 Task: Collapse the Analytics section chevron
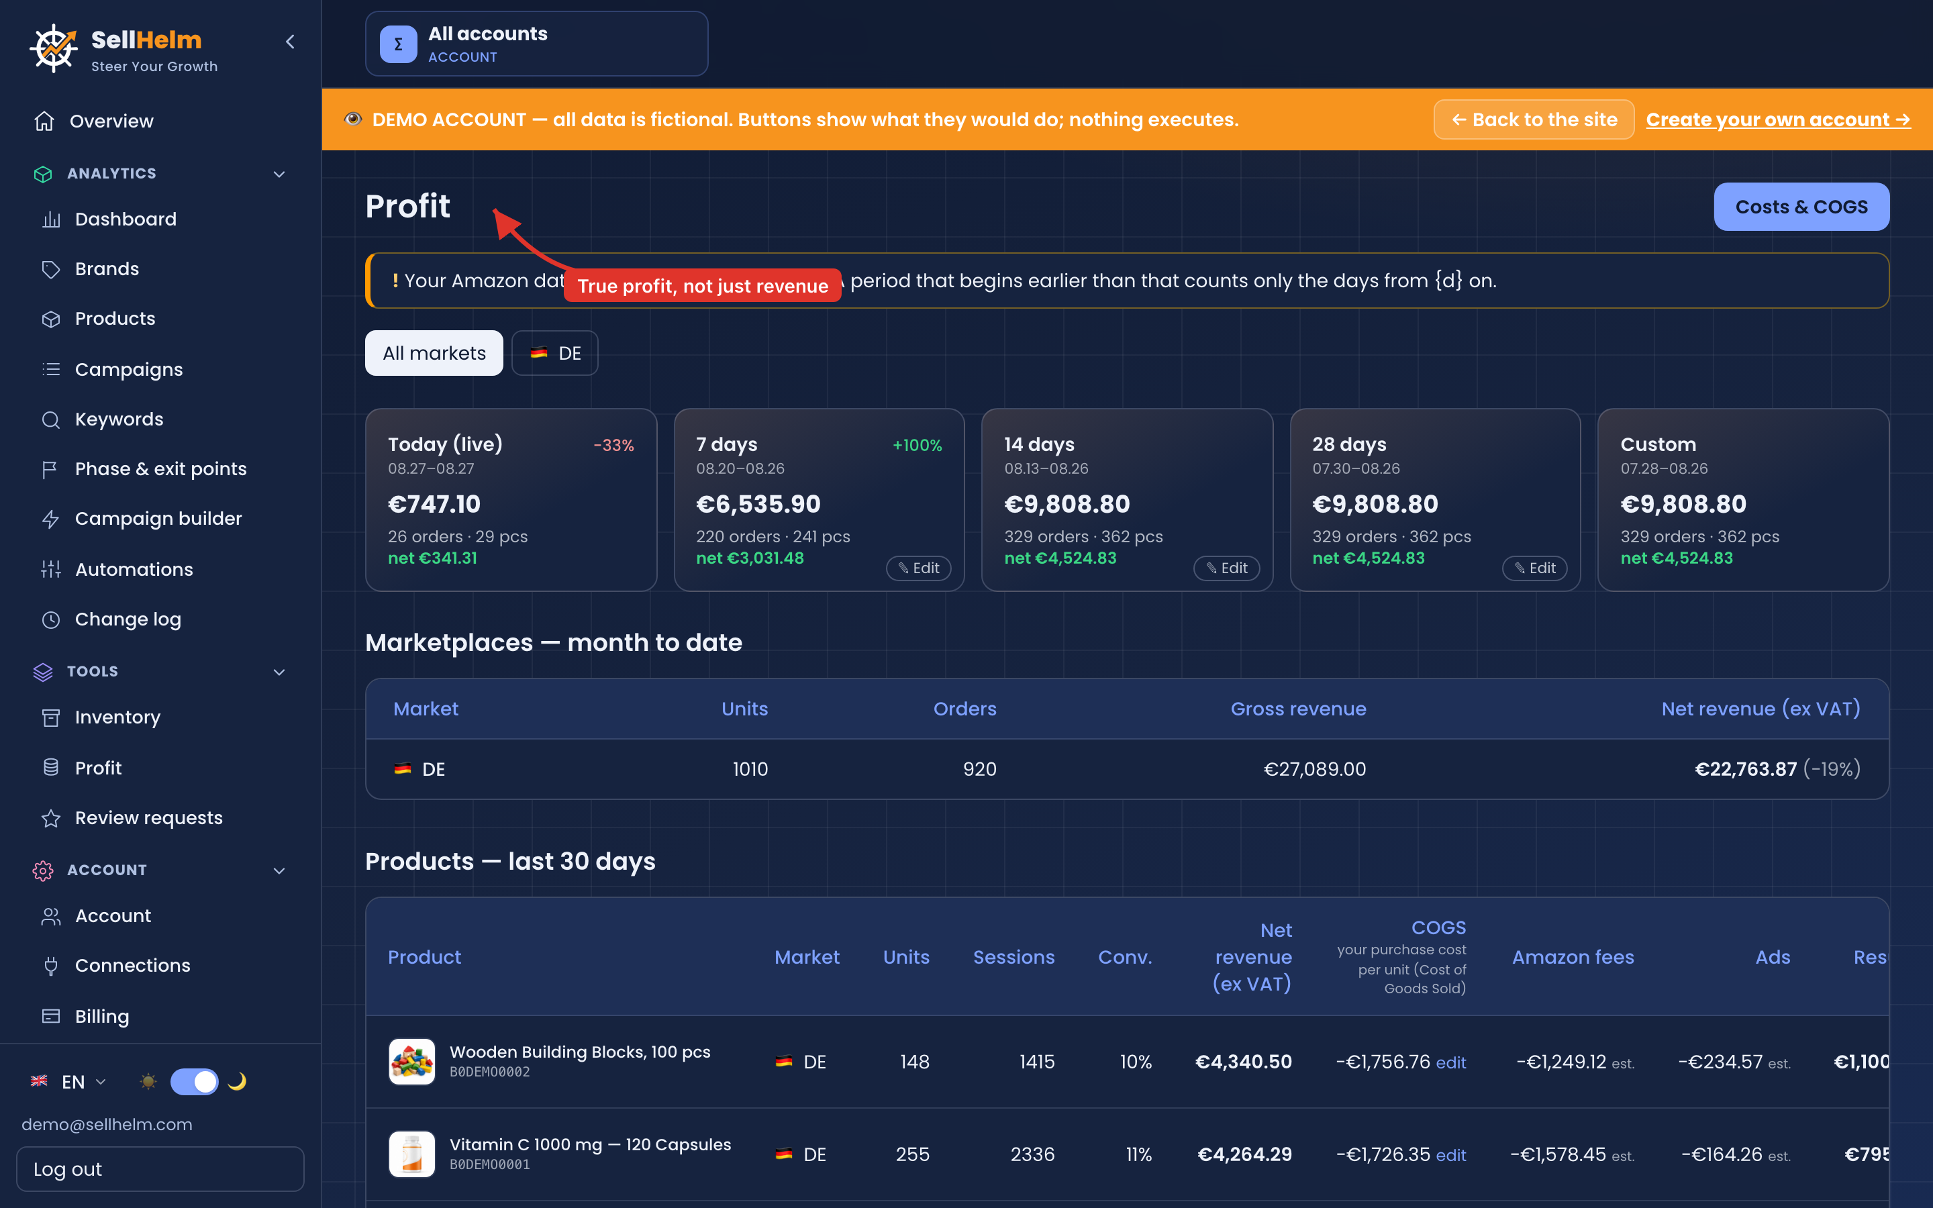click(280, 173)
